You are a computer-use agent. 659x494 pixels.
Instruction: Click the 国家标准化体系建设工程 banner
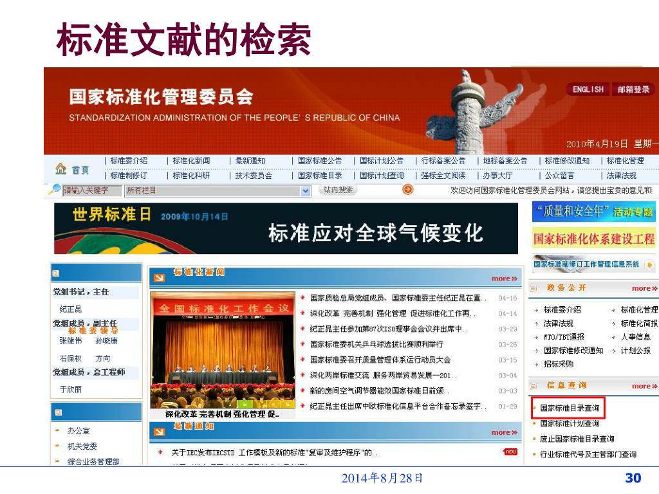point(594,239)
